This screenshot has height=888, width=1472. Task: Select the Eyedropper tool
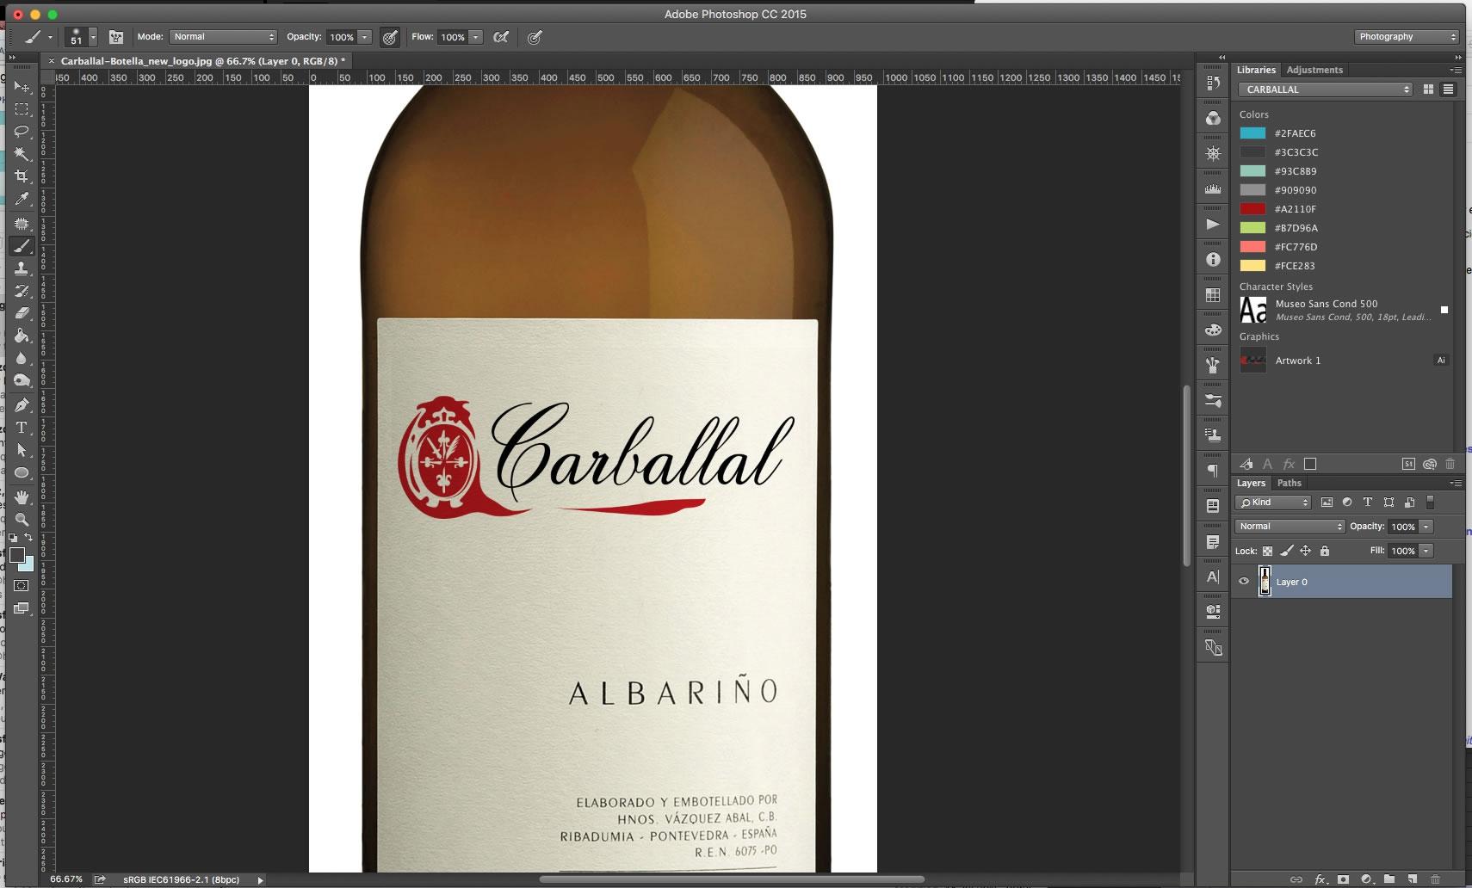22,199
